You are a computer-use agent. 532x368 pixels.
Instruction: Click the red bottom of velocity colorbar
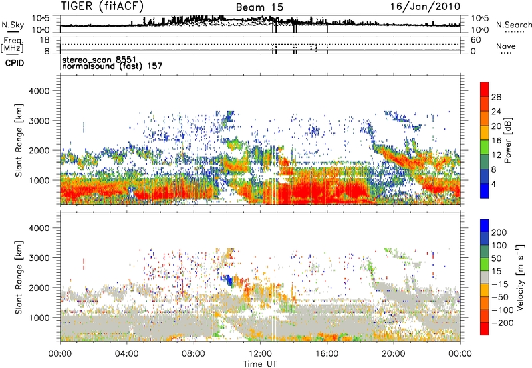click(485, 329)
